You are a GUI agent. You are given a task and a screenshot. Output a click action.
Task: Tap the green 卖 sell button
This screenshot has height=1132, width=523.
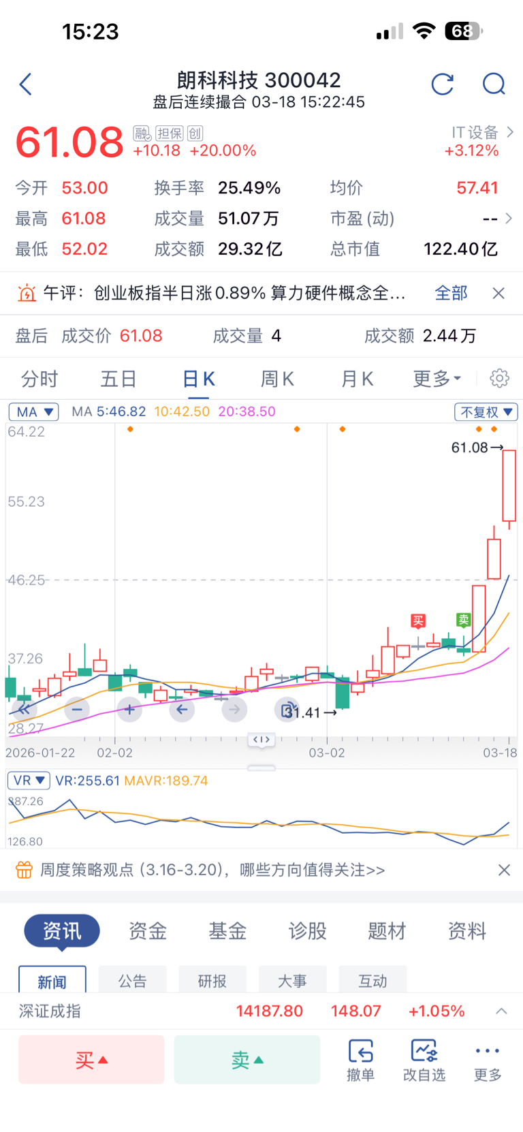[247, 1060]
